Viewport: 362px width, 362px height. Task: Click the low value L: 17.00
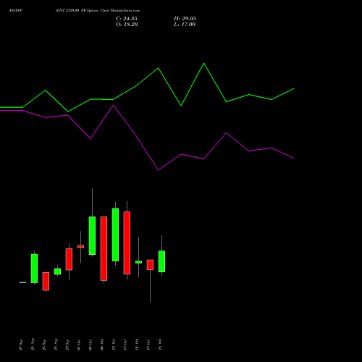(185, 25)
